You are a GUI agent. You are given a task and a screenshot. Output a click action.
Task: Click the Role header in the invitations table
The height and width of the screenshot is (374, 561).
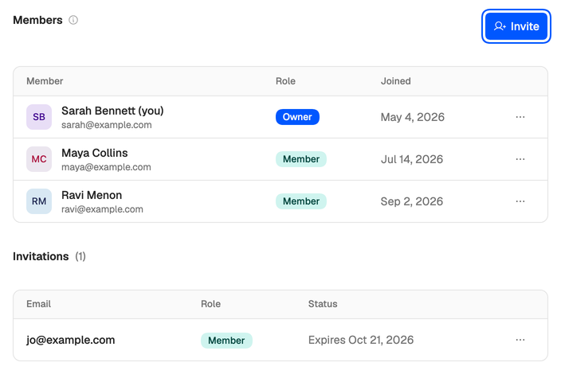click(x=210, y=304)
